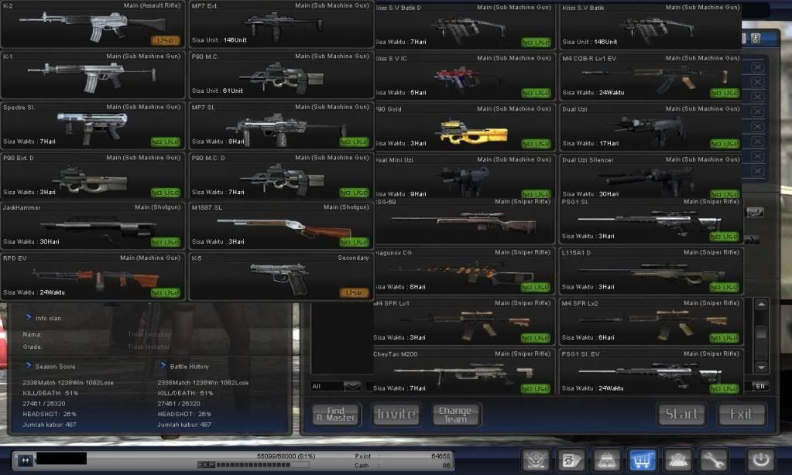This screenshot has width=792, height=475.
Task: Click the scroll down arrow of weapon list
Action: coord(761,367)
